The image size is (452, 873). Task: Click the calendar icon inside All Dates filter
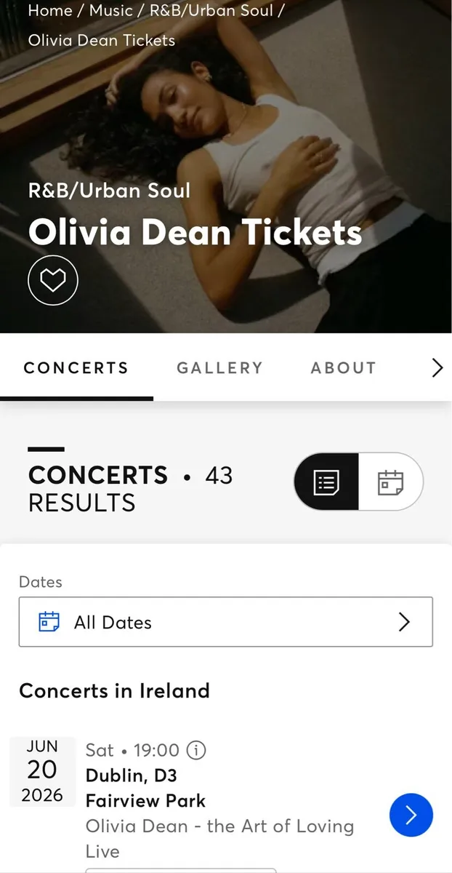coord(48,621)
